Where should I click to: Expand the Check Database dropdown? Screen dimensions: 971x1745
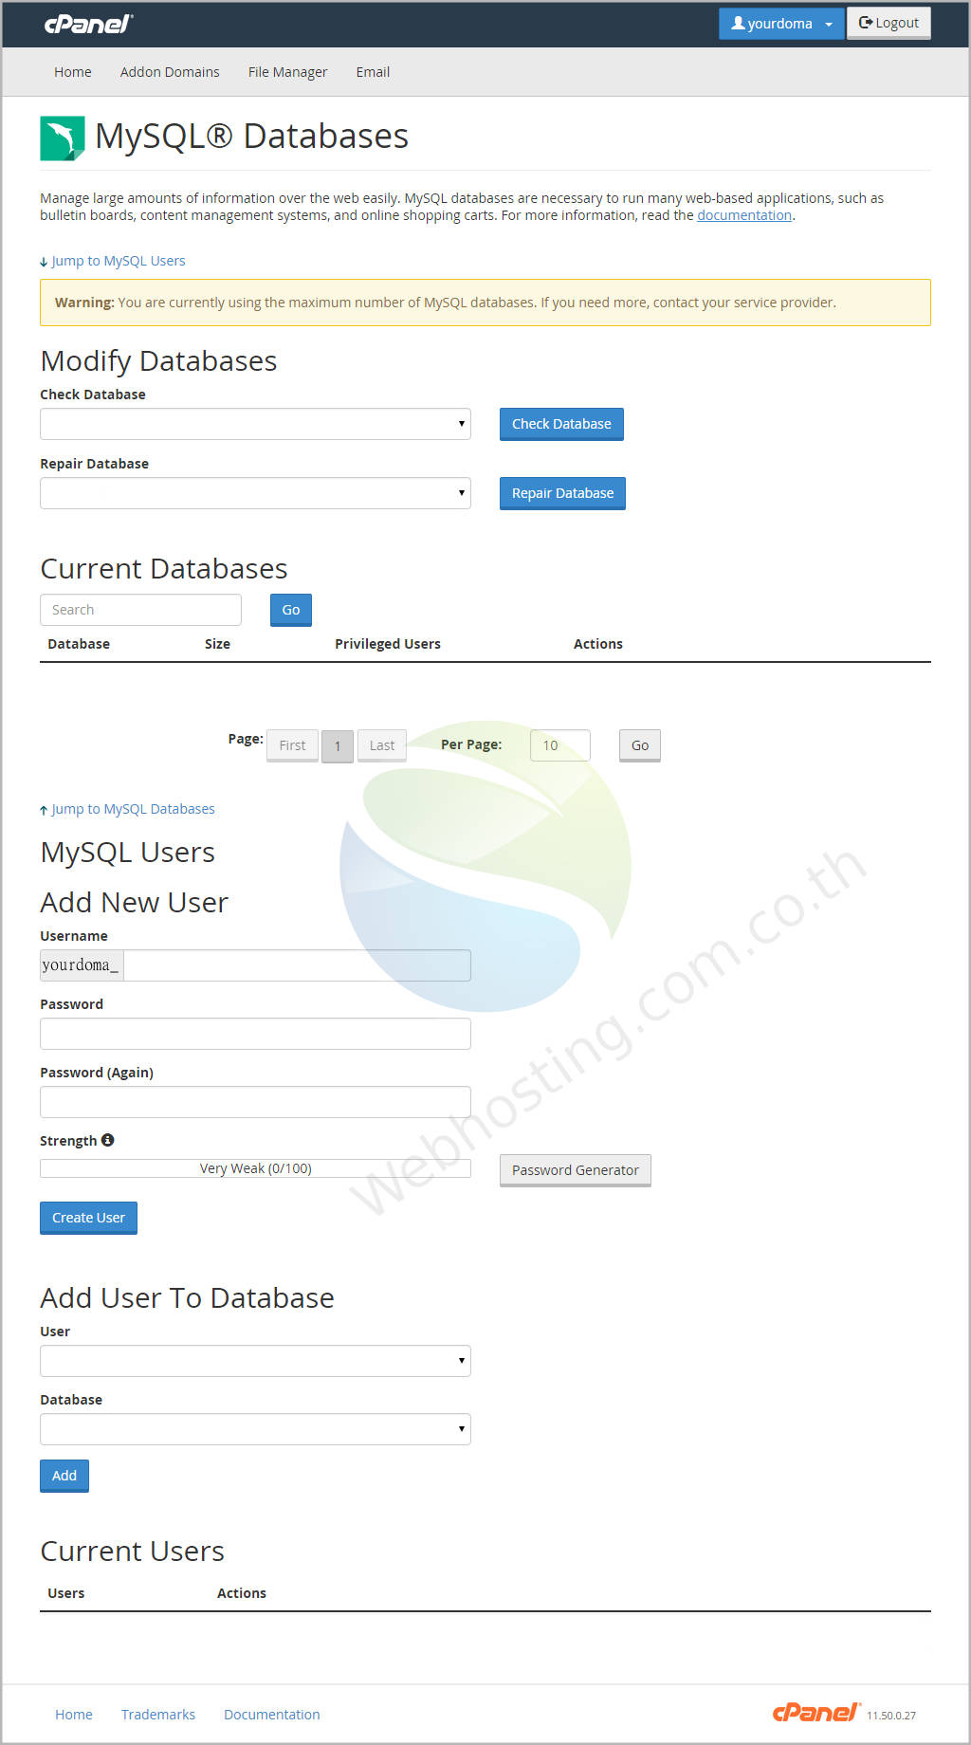(x=255, y=424)
